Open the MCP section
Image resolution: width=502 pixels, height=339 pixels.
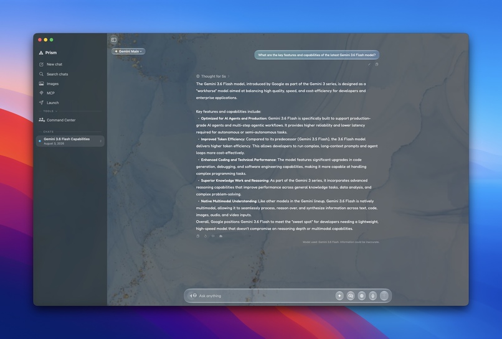click(x=47, y=93)
